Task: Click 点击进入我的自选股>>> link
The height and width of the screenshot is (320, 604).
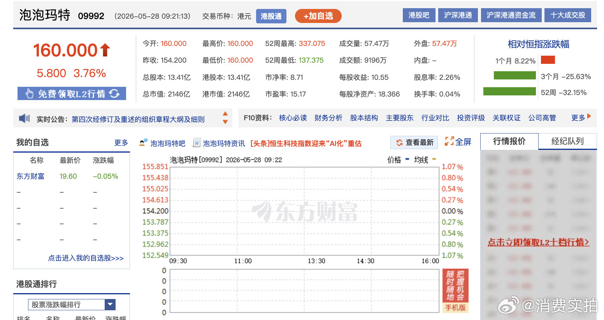Action: click(86, 258)
